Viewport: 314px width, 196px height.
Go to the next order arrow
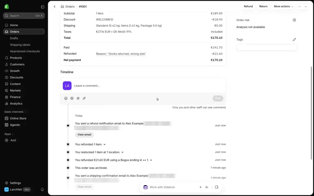tap(306, 7)
